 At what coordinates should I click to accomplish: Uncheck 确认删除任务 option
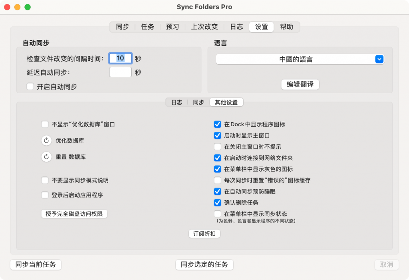(x=217, y=202)
